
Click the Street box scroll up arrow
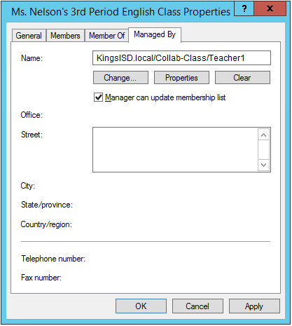(264, 135)
